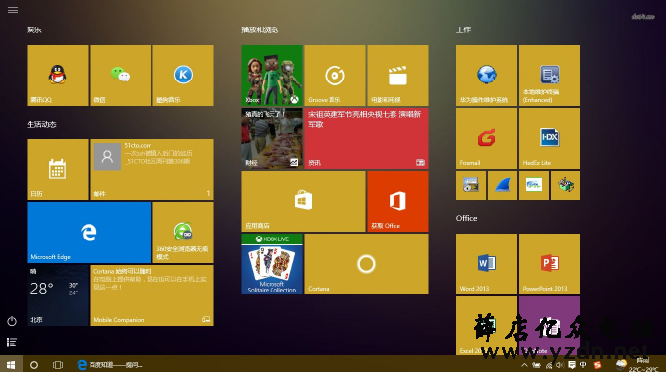The image size is (666, 372).
Task: Open the Finance news photo tile
Action: 272,138
